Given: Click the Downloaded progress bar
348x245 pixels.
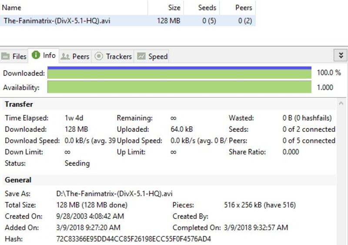Looking at the screenshot, I should pyautogui.click(x=179, y=73).
